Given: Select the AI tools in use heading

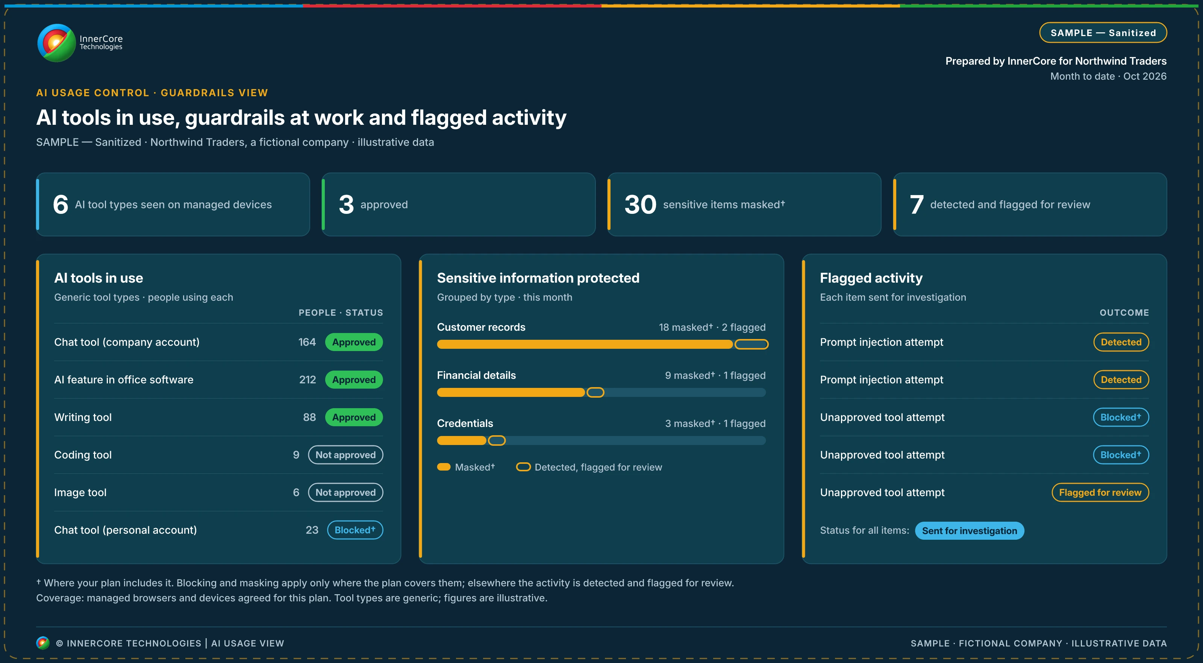Looking at the screenshot, I should click(98, 278).
